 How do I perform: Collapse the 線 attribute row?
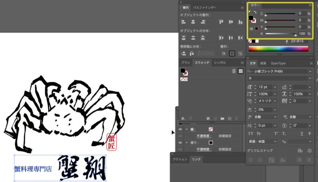pyautogui.click(x=186, y=129)
